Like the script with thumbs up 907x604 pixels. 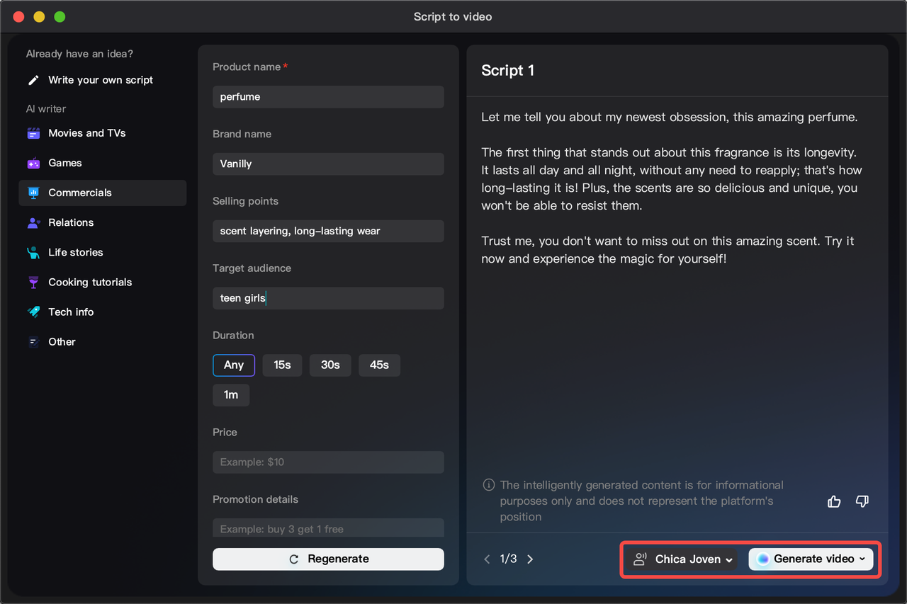click(834, 501)
